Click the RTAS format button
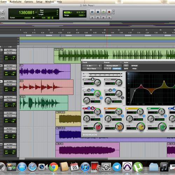This screenshot has width=175, height=175. (134, 69)
